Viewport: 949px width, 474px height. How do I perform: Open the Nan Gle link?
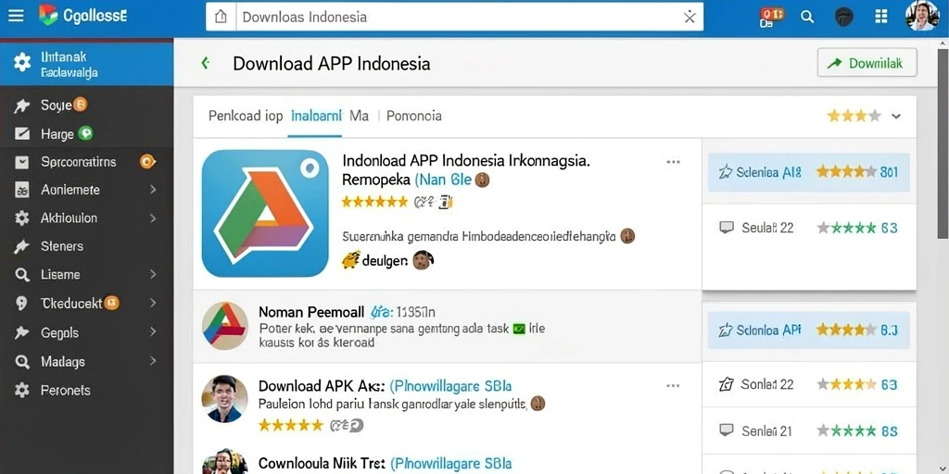[x=443, y=180]
